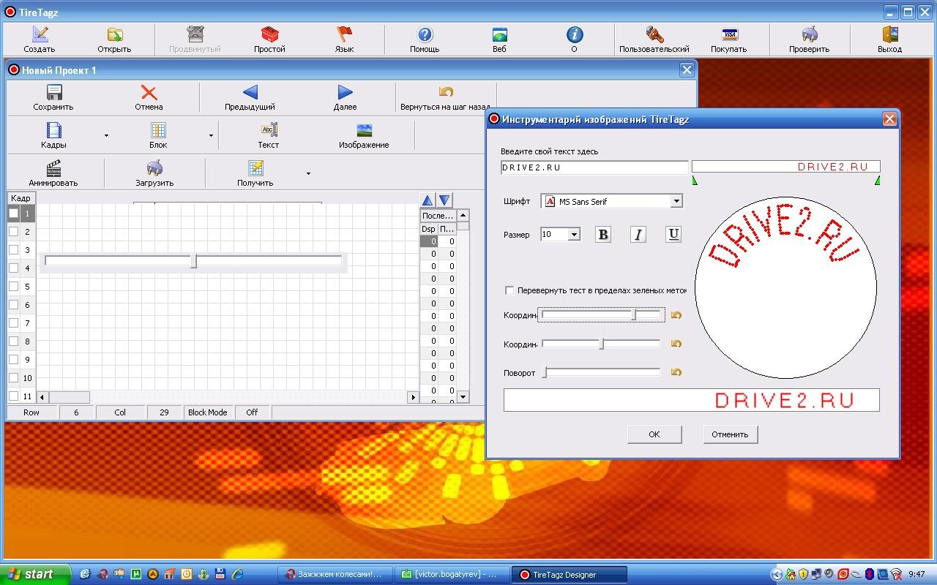Toggle Bold formatting button

pos(603,235)
